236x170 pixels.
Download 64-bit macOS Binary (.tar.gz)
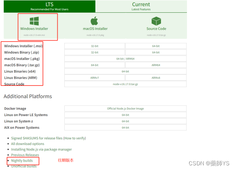click(x=95, y=65)
